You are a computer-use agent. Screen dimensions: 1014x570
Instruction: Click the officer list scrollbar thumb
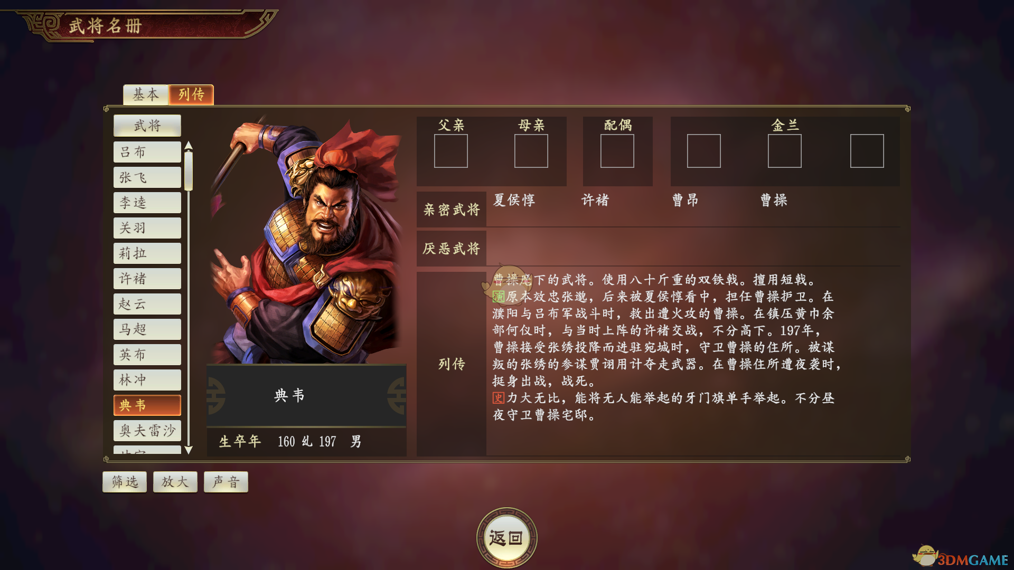[189, 171]
